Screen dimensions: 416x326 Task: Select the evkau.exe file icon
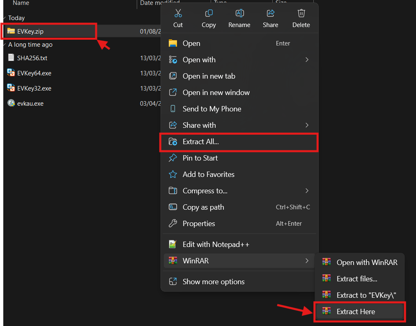[11, 103]
